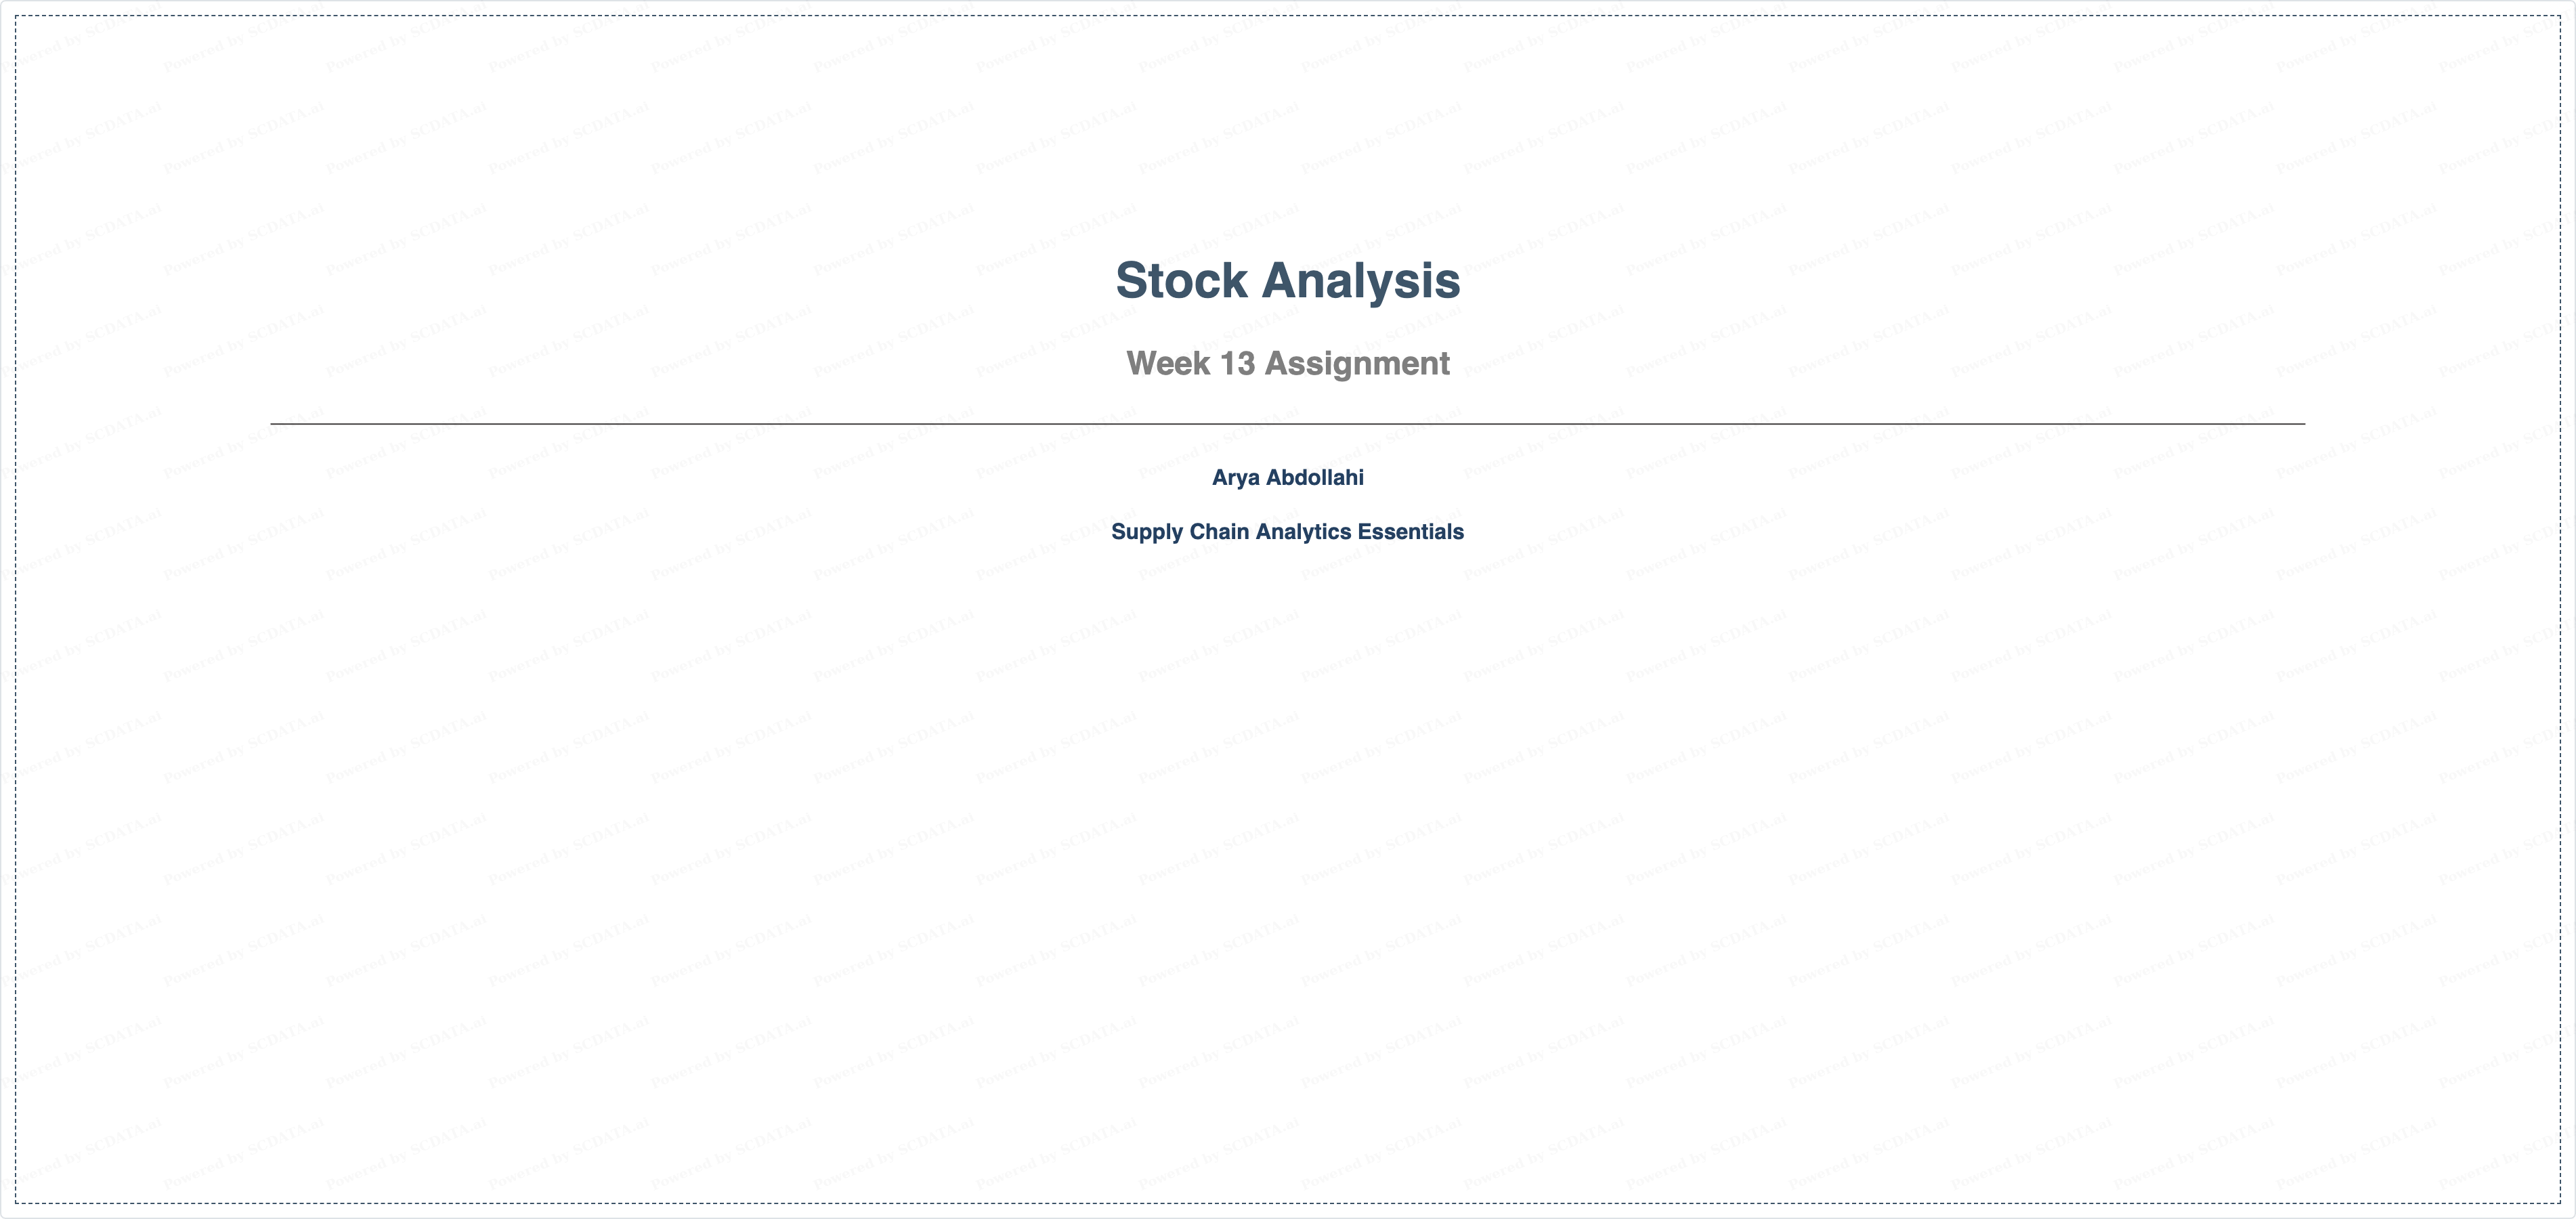Click the surname "Abdollahi"
The width and height of the screenshot is (2576, 1219).
(x=1315, y=477)
